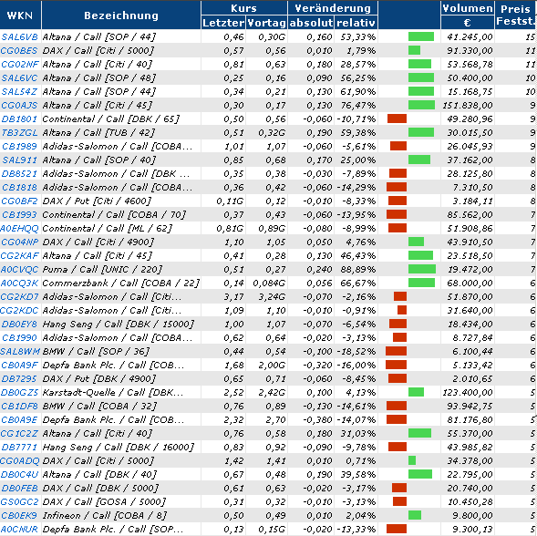The height and width of the screenshot is (536, 537).
Task: Open WKN link CB1989
Action: click(19, 146)
